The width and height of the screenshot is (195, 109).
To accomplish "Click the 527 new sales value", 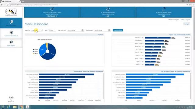I will (x=164, y=16).
